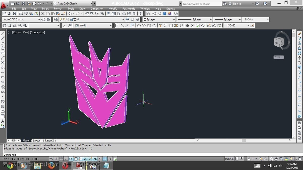The width and height of the screenshot is (303, 170).
Task: Toggle MODEL space button in status bar
Action: click(229, 159)
